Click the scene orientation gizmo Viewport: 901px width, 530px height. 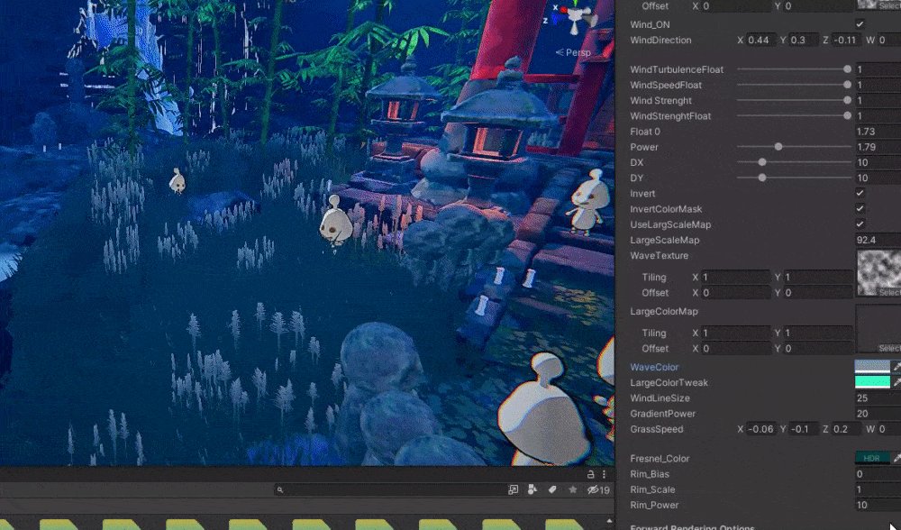pos(571,18)
